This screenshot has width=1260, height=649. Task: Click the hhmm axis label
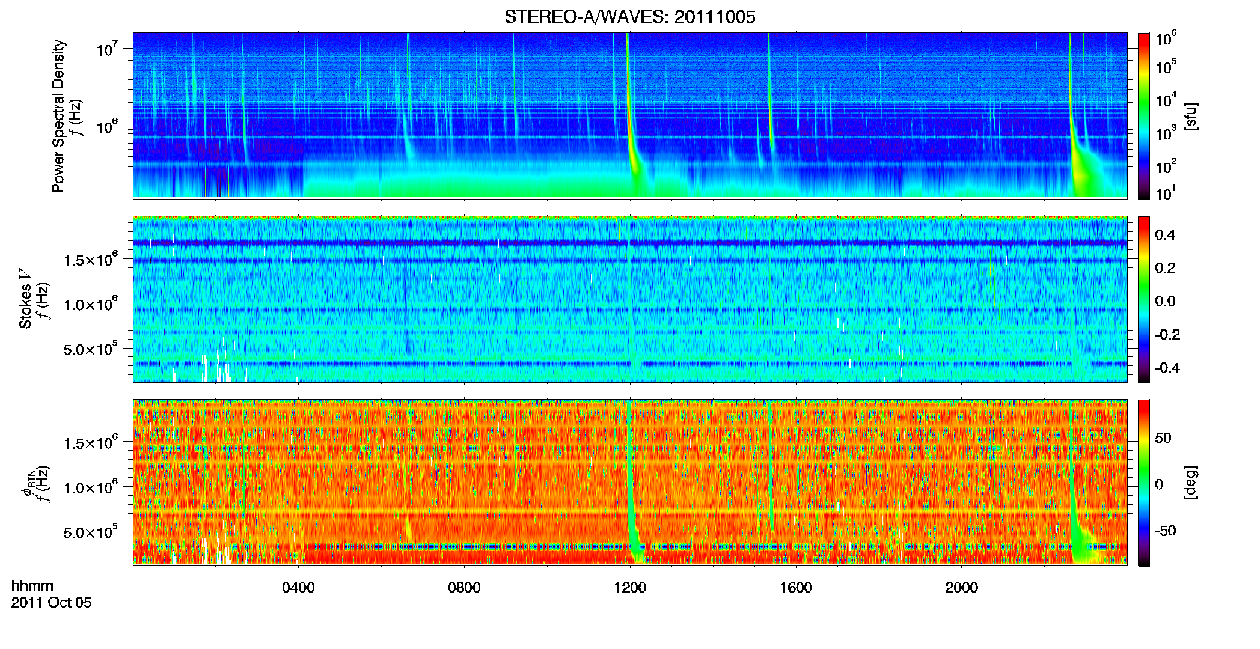32,586
